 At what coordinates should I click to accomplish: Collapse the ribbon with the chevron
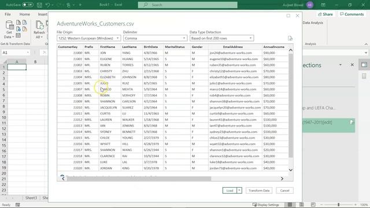[x=366, y=44]
